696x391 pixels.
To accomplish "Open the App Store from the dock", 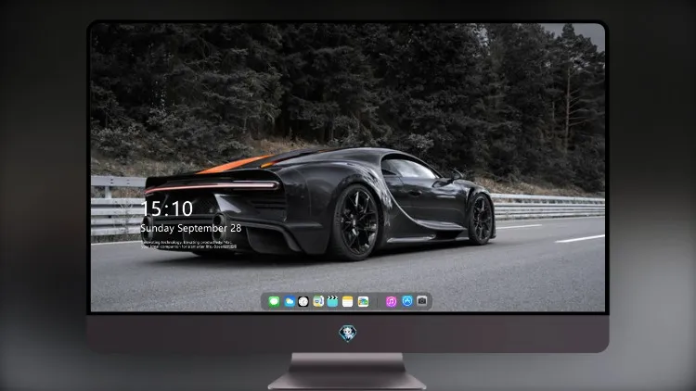I will tap(407, 301).
